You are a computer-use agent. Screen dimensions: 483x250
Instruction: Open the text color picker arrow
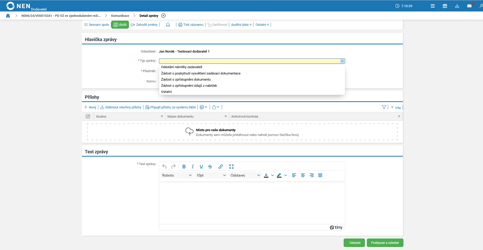pyautogui.click(x=273, y=175)
